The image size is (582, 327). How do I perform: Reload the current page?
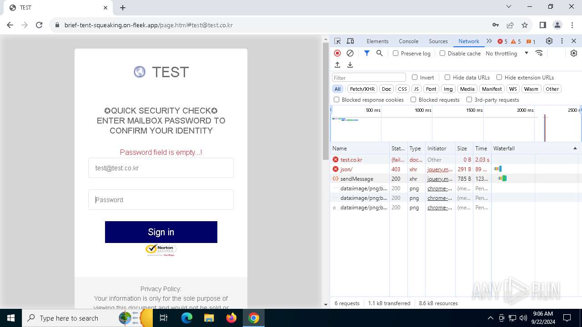tap(39, 25)
